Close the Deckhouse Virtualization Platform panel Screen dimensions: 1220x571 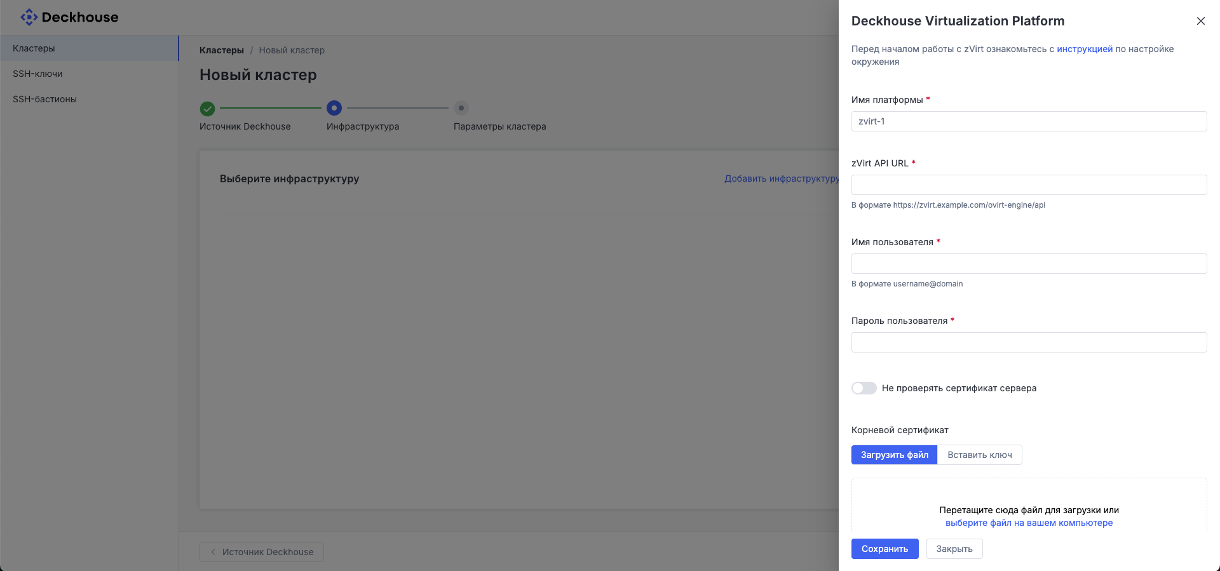click(x=1200, y=21)
